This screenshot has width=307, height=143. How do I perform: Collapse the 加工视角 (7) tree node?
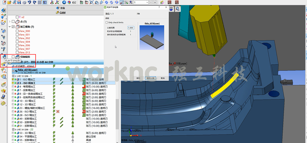pyautogui.click(x=10, y=26)
